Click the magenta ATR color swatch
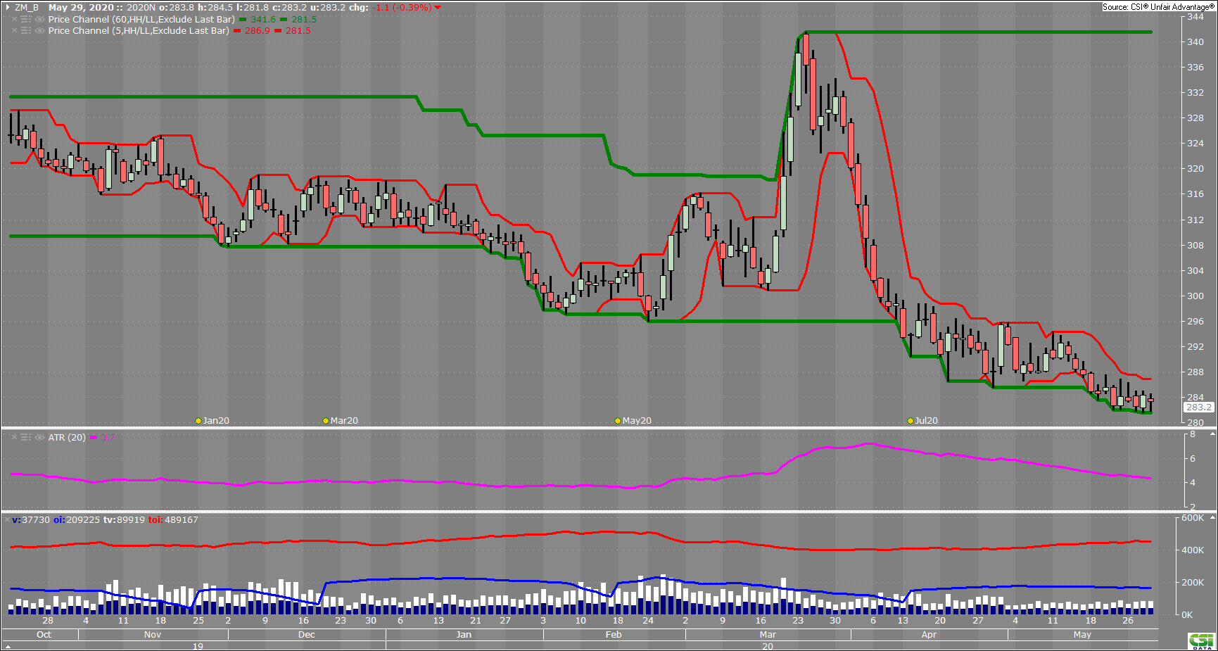Screen dimensions: 1218x651 (x=94, y=438)
